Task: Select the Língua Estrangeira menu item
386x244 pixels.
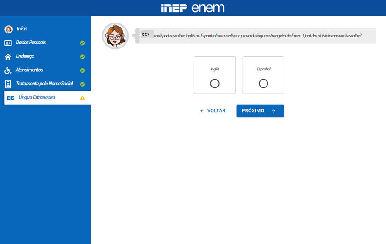Action: pyautogui.click(x=47, y=98)
